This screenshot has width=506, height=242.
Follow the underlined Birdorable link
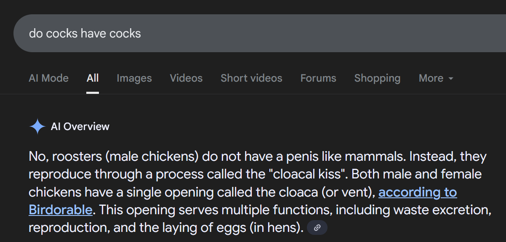click(60, 210)
